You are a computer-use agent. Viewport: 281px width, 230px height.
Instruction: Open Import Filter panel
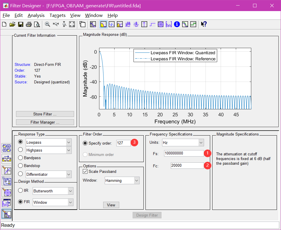coord(7,203)
